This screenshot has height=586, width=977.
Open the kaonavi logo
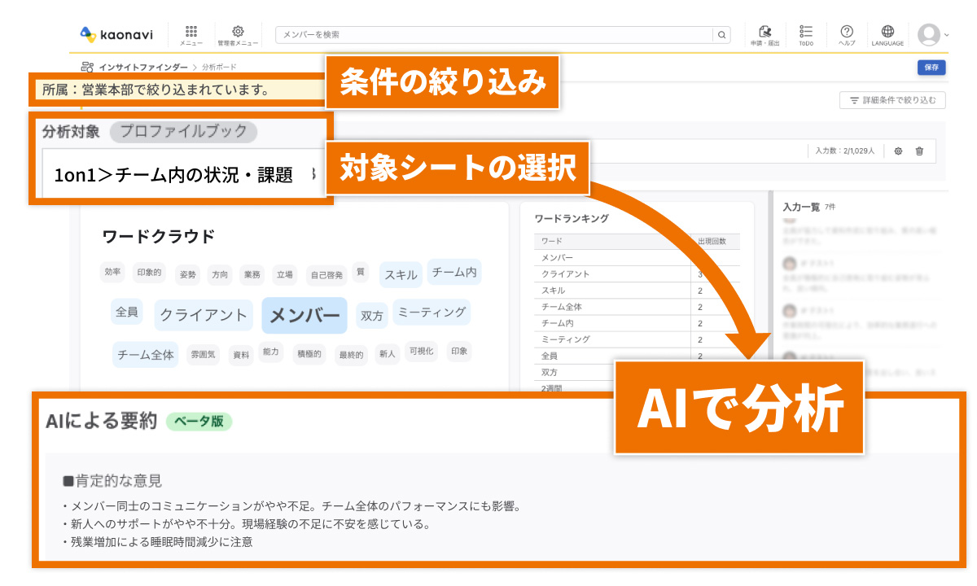click(x=114, y=33)
